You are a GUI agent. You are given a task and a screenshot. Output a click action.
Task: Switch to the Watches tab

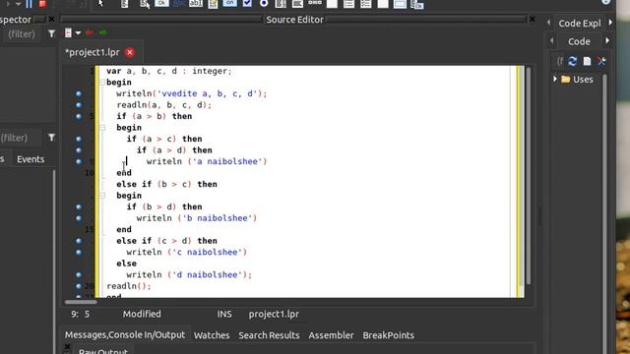pyautogui.click(x=212, y=335)
